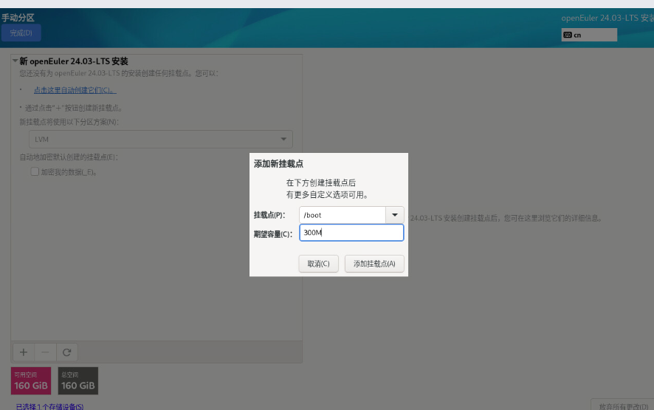Click the discard all changes button
Viewport: 654px width, 410px height.
[x=623, y=406]
